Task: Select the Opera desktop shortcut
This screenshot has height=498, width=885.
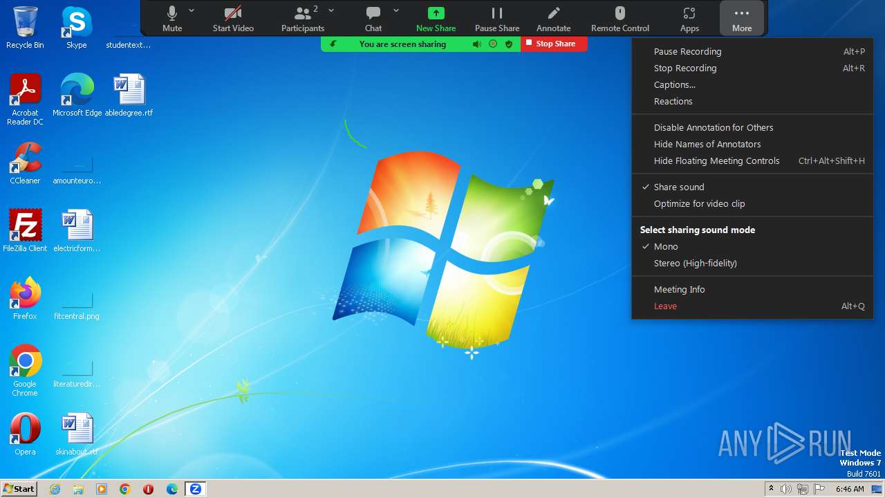Action: pos(25,434)
